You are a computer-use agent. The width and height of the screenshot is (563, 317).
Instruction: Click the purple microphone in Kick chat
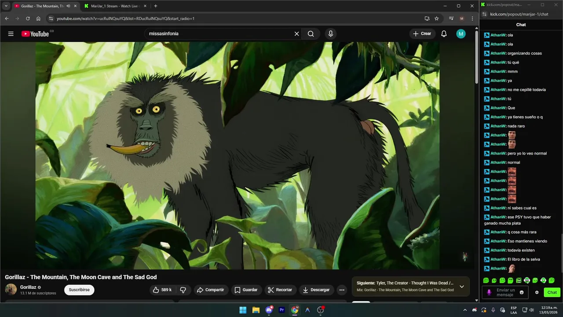tap(489, 292)
